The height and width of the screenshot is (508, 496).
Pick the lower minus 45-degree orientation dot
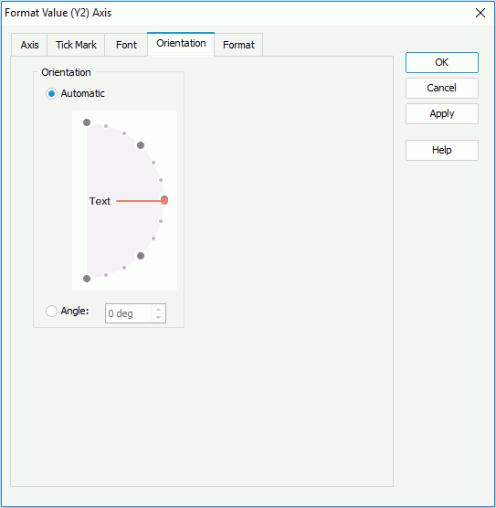click(141, 256)
